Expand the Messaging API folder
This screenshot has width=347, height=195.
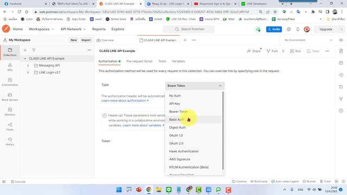coord(28,66)
